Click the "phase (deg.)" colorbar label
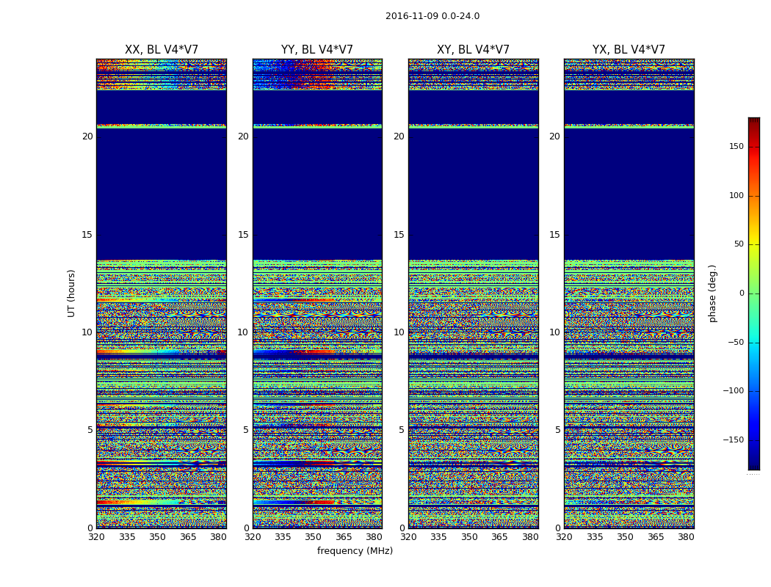Viewport: 771px width, 587px height. point(712,293)
